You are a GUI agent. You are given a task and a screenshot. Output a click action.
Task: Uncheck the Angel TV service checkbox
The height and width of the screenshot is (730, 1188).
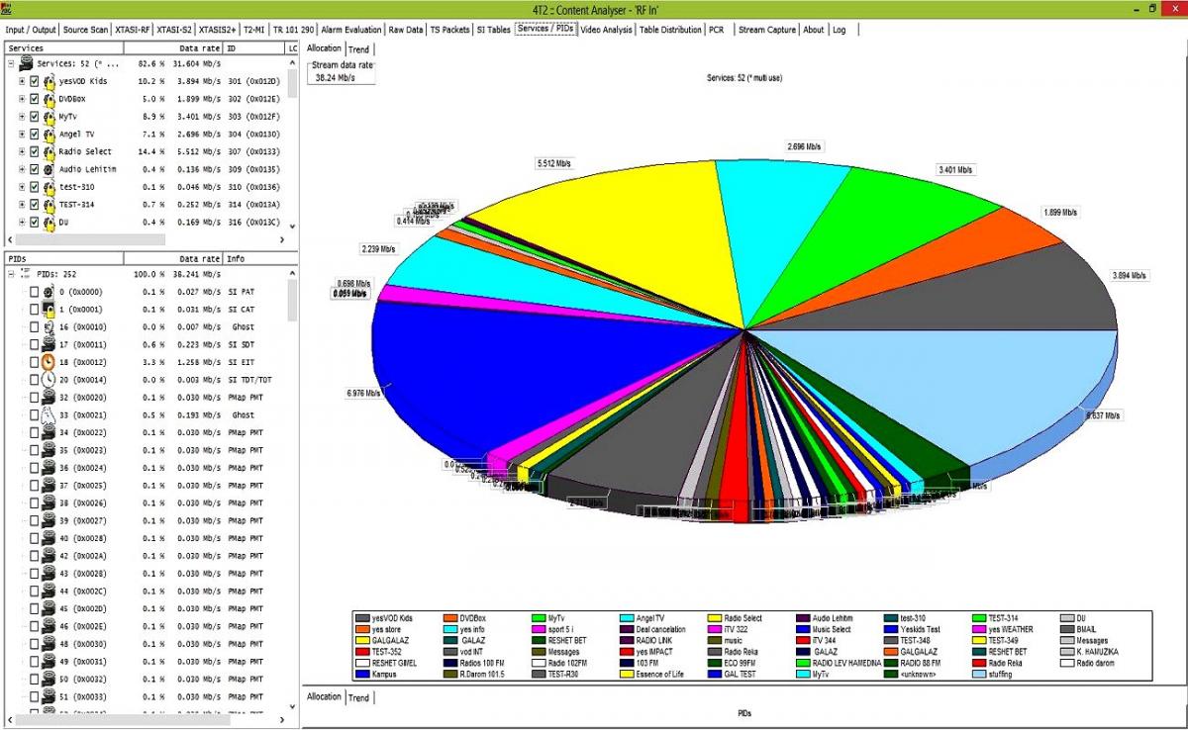click(35, 134)
